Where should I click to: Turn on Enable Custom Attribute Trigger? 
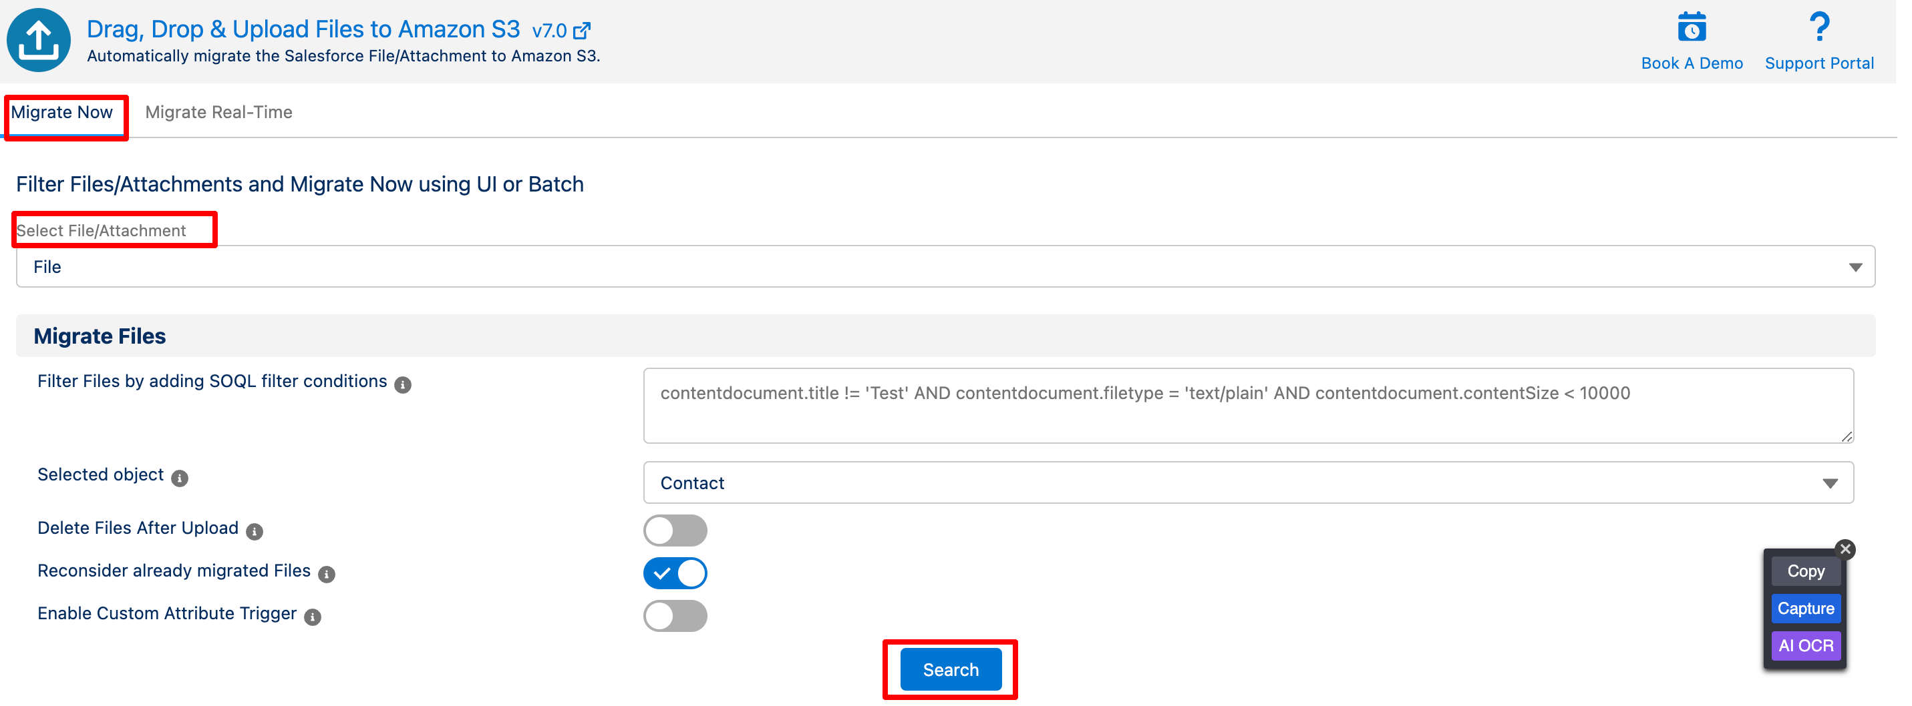coord(675,617)
